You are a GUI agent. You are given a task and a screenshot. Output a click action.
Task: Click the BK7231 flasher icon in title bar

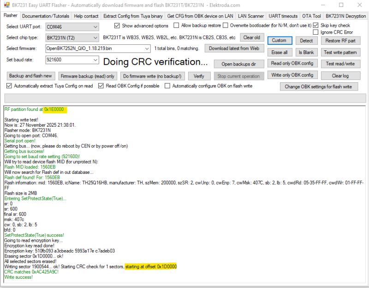pyautogui.click(x=6, y=6)
